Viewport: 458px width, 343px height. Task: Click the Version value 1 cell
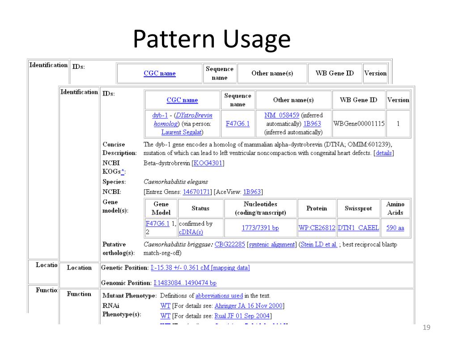398,124
